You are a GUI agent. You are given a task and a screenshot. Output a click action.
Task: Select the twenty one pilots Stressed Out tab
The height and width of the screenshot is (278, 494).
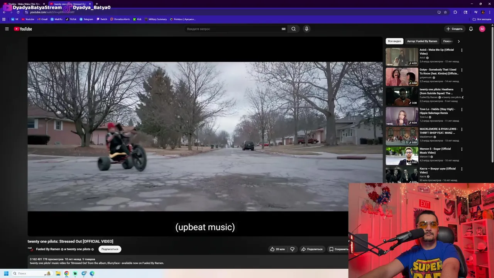point(70,4)
